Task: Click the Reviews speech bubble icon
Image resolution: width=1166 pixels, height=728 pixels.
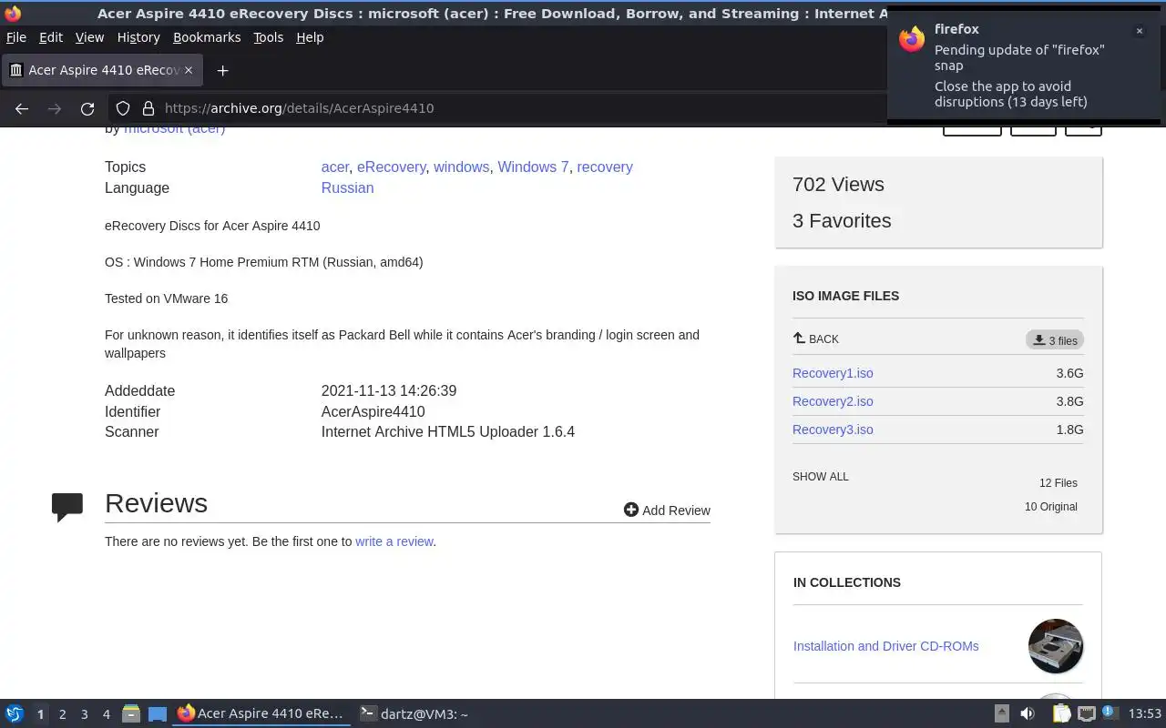Action: [x=67, y=507]
